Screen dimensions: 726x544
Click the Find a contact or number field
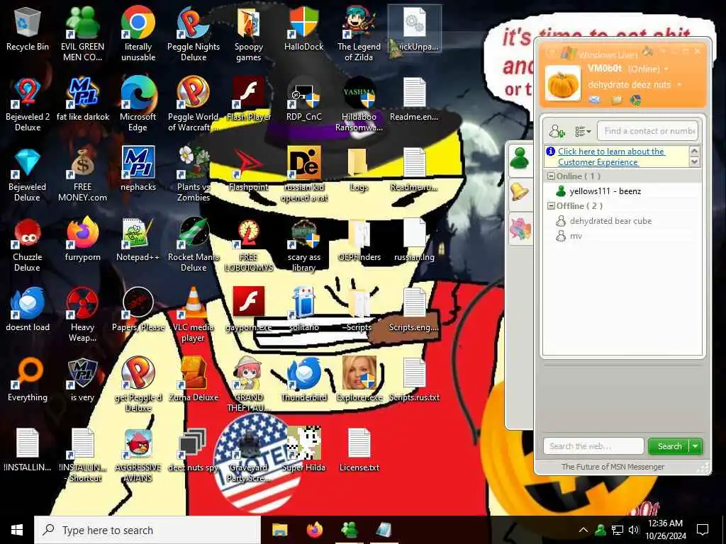(x=648, y=131)
